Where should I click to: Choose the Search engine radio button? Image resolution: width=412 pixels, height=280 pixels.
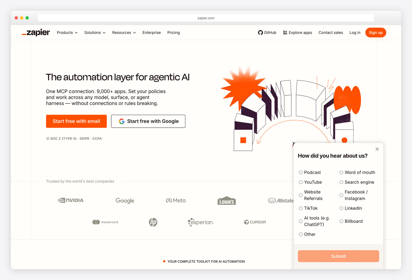(x=341, y=182)
